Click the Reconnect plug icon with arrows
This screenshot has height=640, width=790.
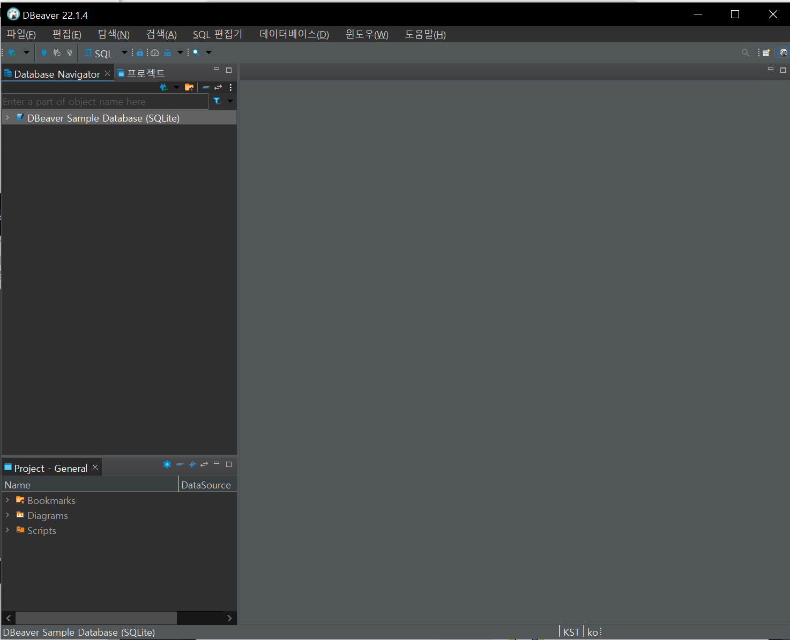57,52
